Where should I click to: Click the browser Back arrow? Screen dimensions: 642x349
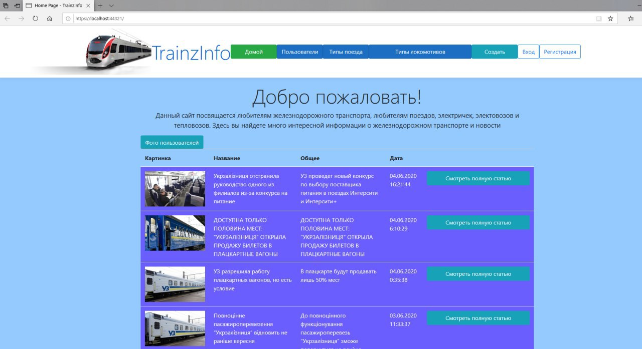[8, 19]
